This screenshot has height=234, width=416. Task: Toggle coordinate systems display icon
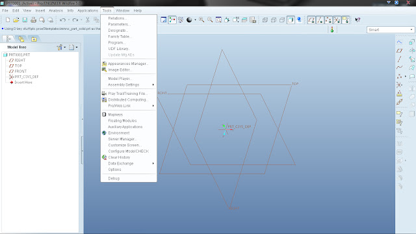[337, 20]
